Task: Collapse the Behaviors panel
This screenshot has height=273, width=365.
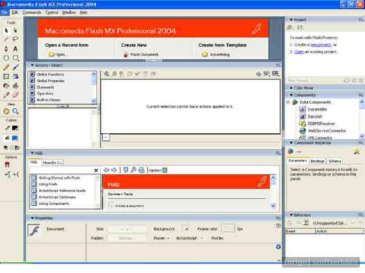Action: [x=291, y=215]
